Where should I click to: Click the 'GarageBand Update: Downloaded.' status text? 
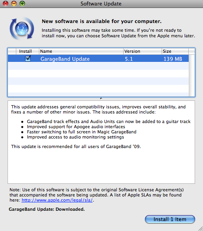click(x=47, y=209)
